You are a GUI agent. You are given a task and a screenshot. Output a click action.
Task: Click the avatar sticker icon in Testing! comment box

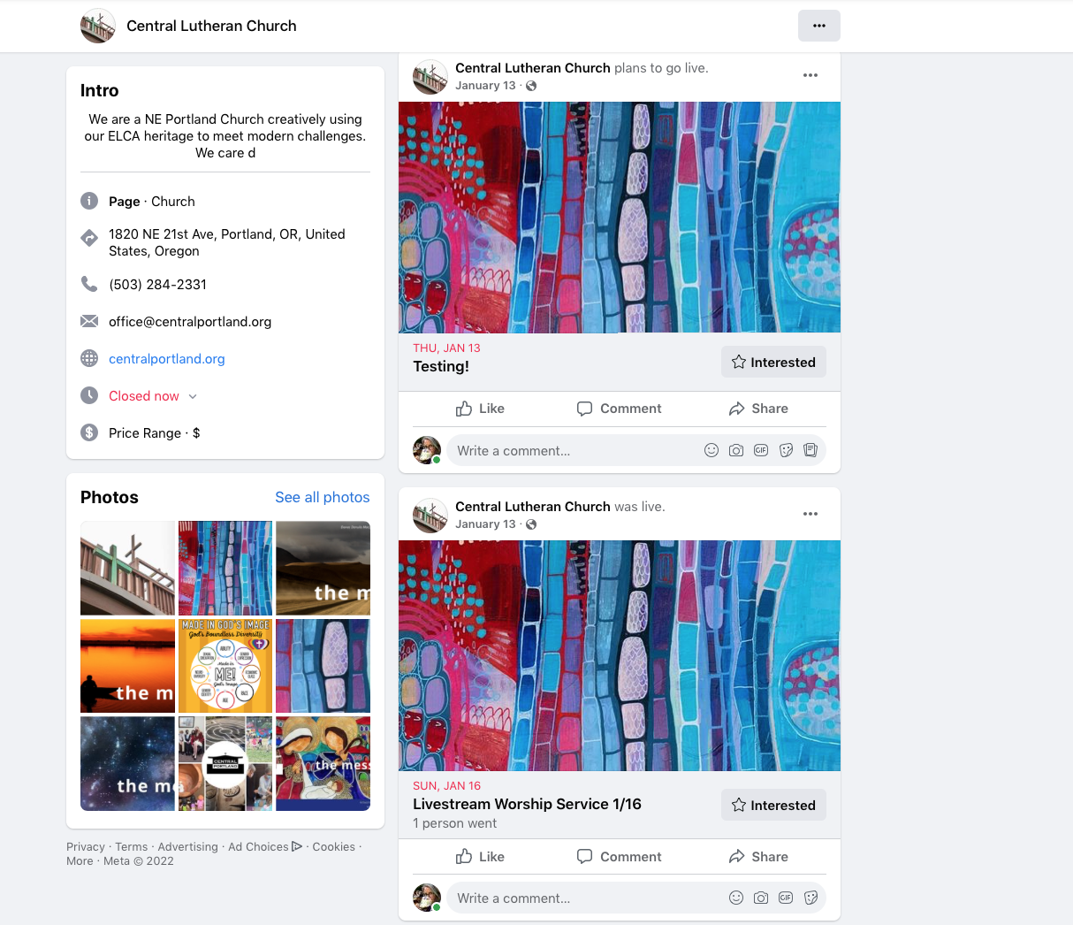point(810,450)
